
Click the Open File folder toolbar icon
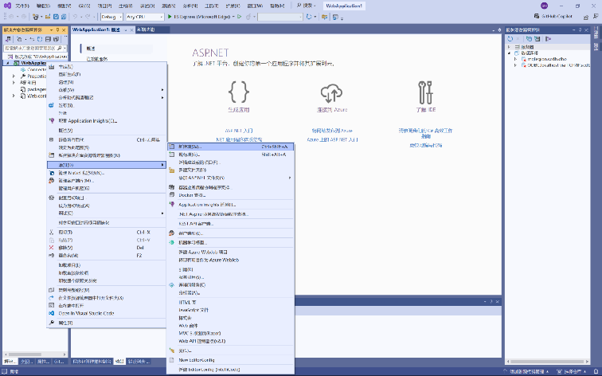(49, 17)
